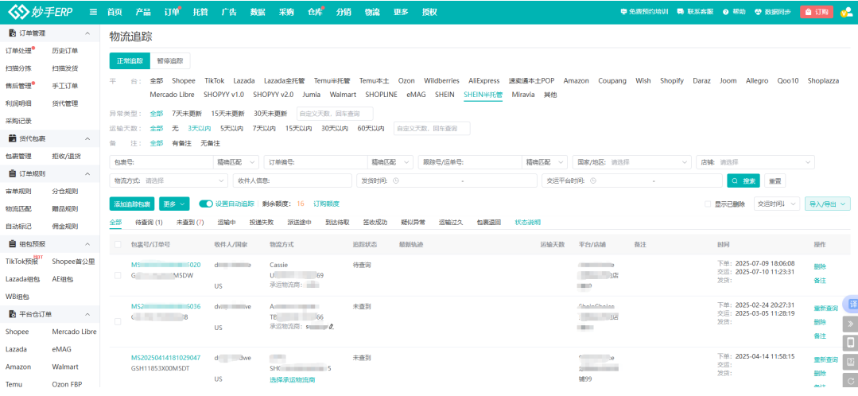Click 订购额度 link
The image size is (858, 396).
pyautogui.click(x=326, y=204)
